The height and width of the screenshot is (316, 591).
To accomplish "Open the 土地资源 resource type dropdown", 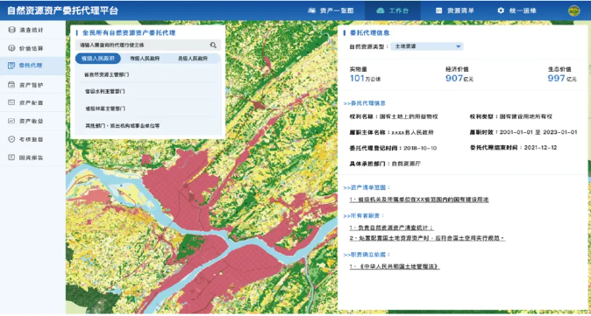I will pos(427,46).
